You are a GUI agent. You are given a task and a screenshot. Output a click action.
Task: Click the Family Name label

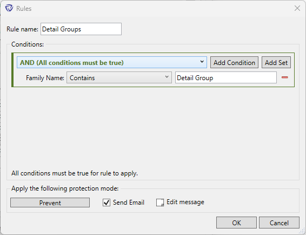tap(45, 78)
